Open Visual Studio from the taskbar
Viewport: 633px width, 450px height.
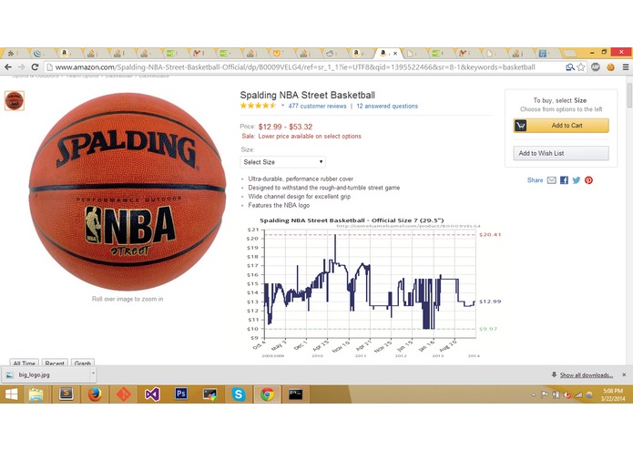152,394
